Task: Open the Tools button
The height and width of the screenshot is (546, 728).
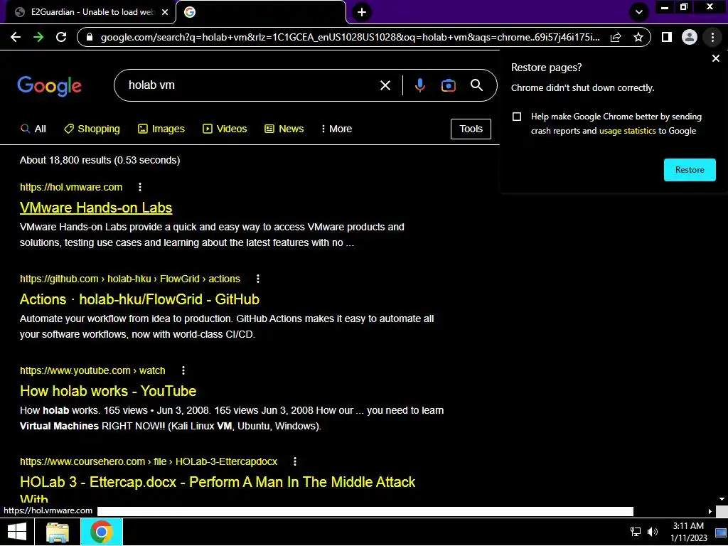Action: (x=471, y=129)
